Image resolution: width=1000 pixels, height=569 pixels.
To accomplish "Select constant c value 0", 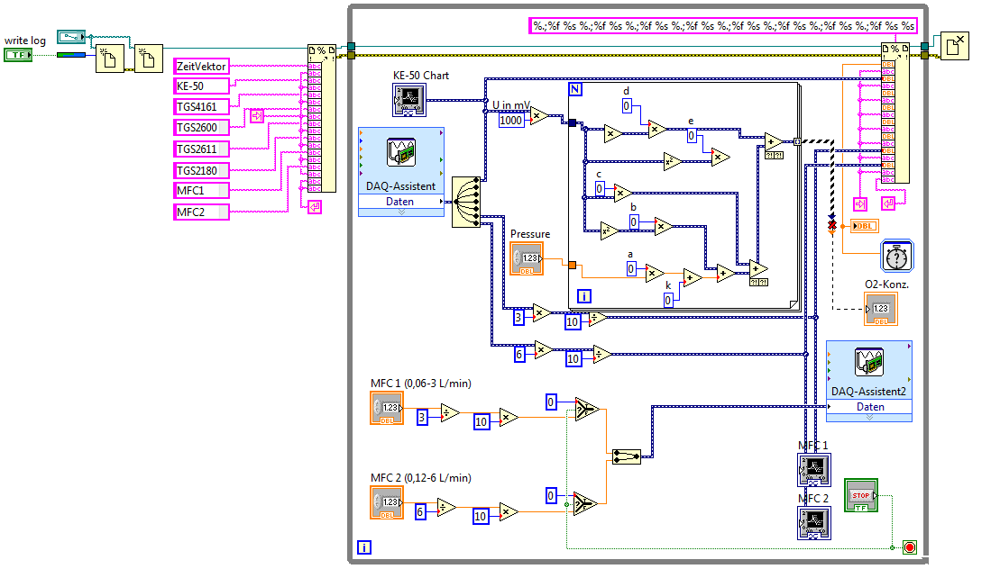I will click(x=600, y=189).
